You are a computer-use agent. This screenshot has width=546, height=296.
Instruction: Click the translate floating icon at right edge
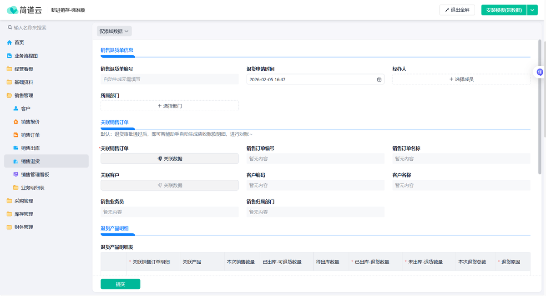pyautogui.click(x=540, y=72)
